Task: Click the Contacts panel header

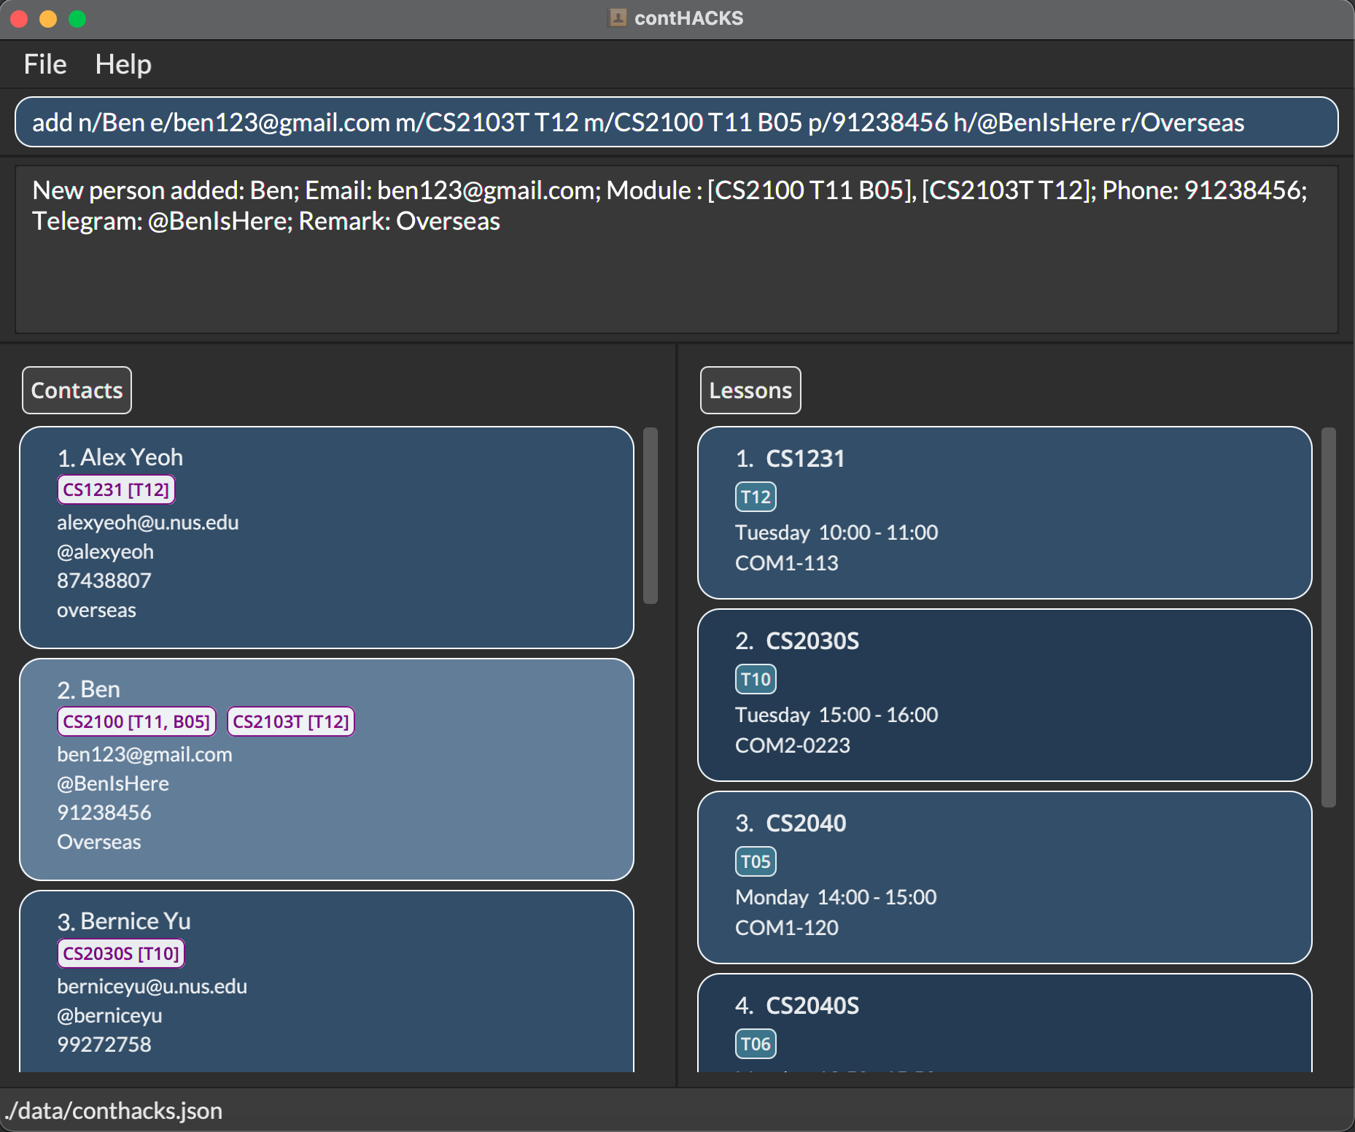Action: coord(77,390)
